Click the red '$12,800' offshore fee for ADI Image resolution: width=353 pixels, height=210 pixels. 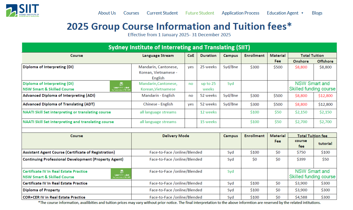[x=325, y=96]
